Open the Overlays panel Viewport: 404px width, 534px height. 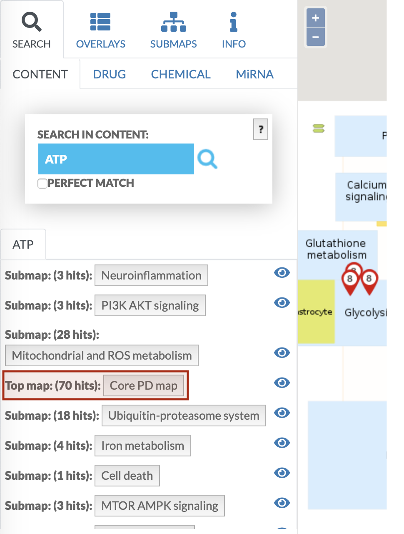point(101,30)
